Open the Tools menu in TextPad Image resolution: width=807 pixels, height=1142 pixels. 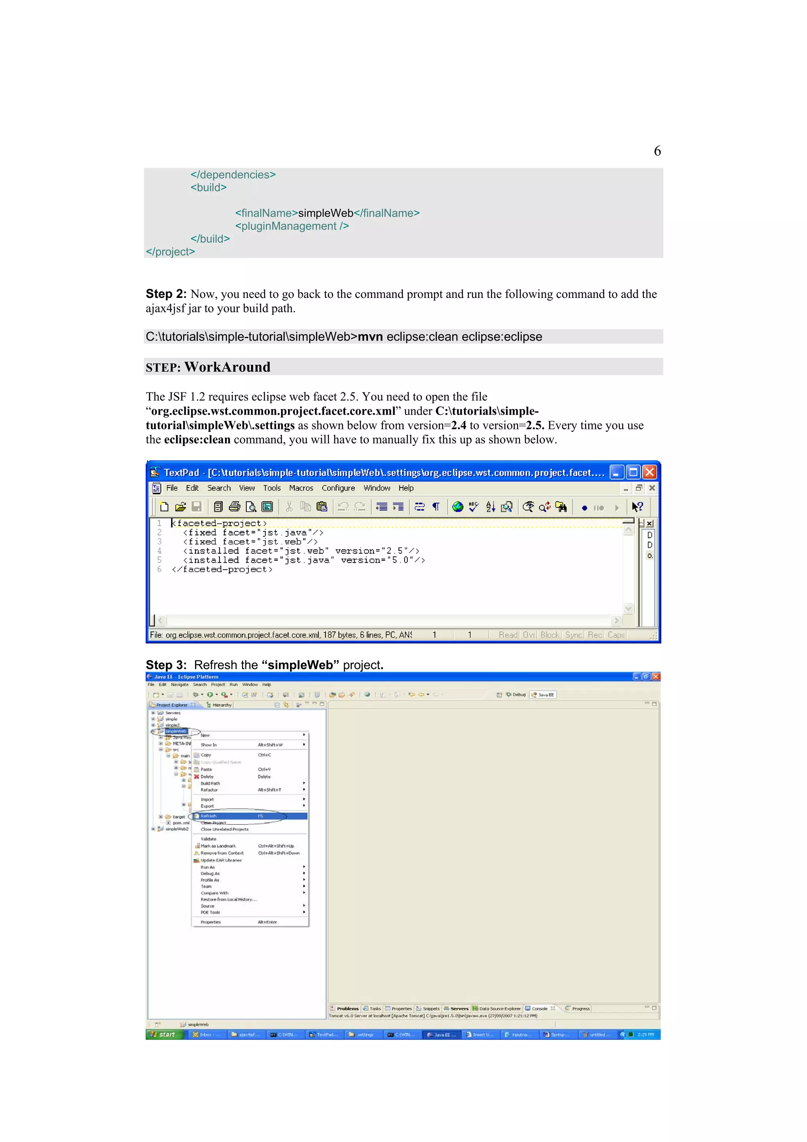272,488
